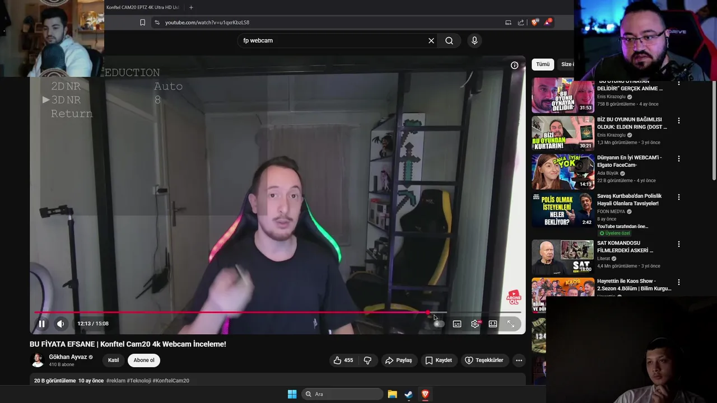Seek on the red video progress bar
717x403 pixels.
[277, 312]
